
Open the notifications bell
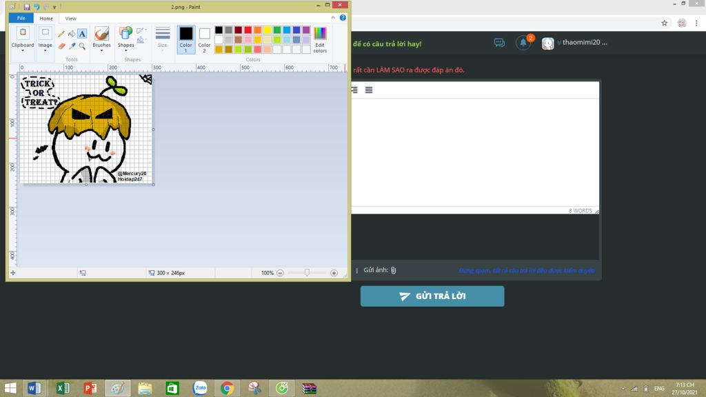[x=523, y=43]
